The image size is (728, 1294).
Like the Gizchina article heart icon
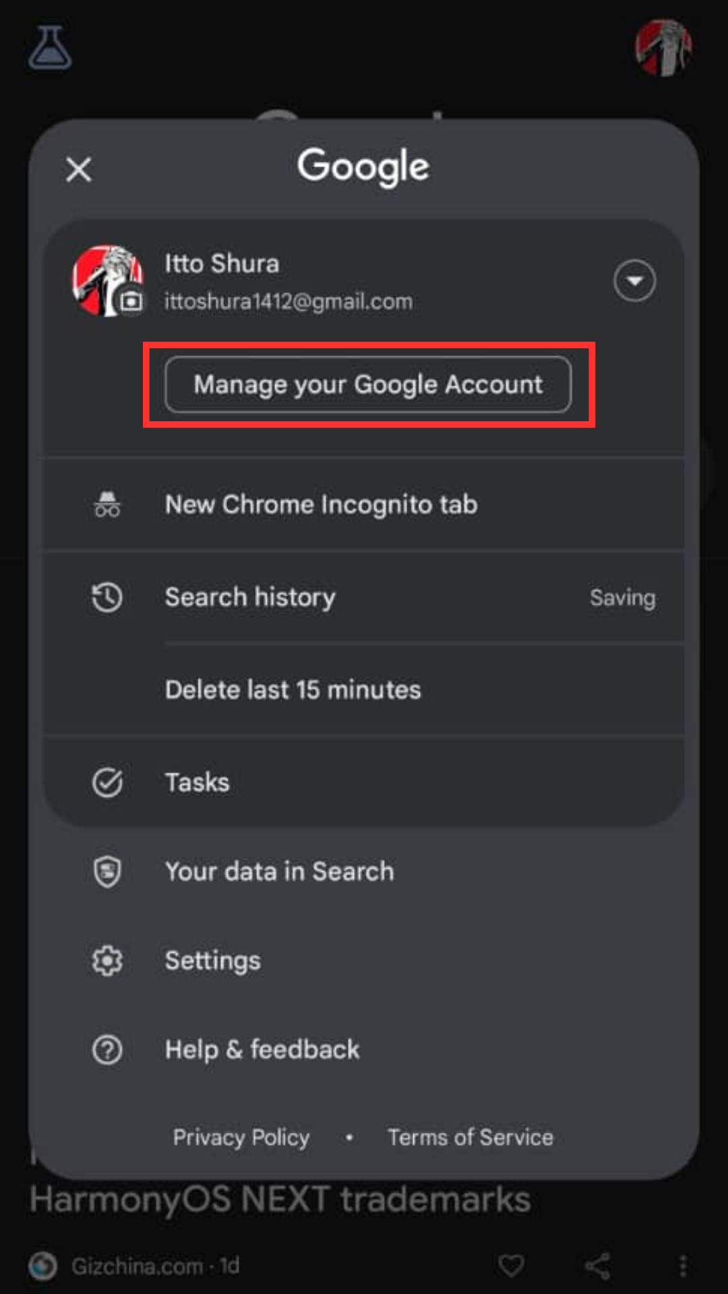click(x=511, y=1266)
